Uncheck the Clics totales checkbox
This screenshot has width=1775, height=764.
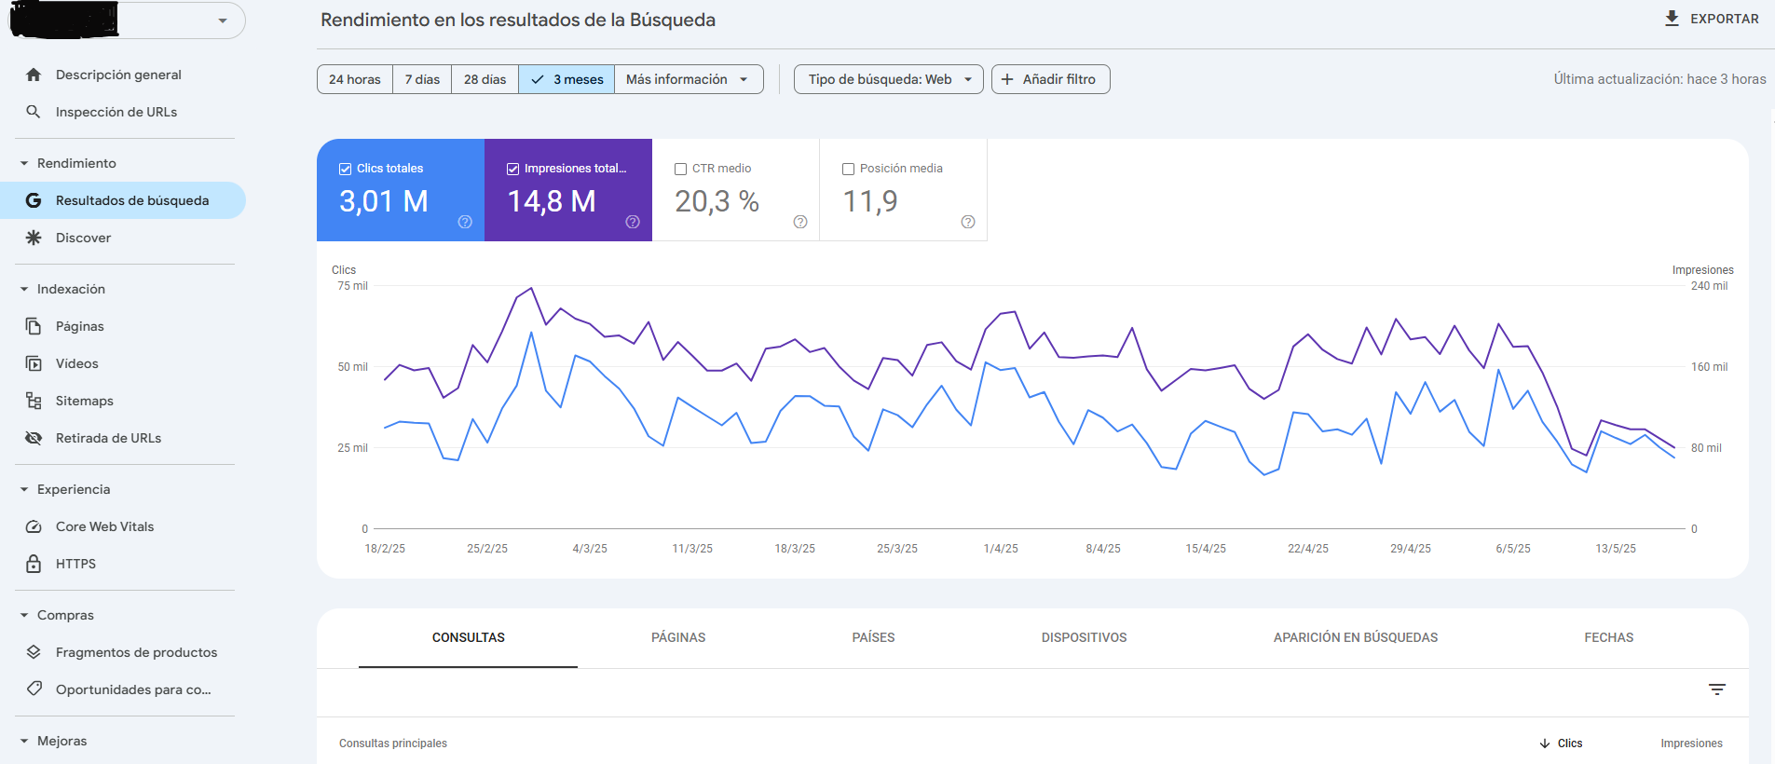click(x=345, y=169)
